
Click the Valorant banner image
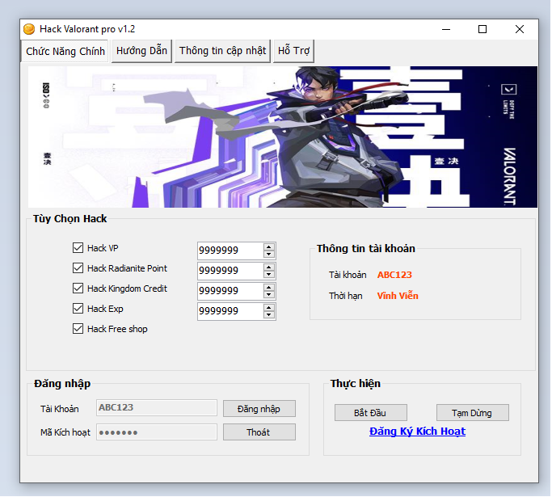click(x=283, y=137)
